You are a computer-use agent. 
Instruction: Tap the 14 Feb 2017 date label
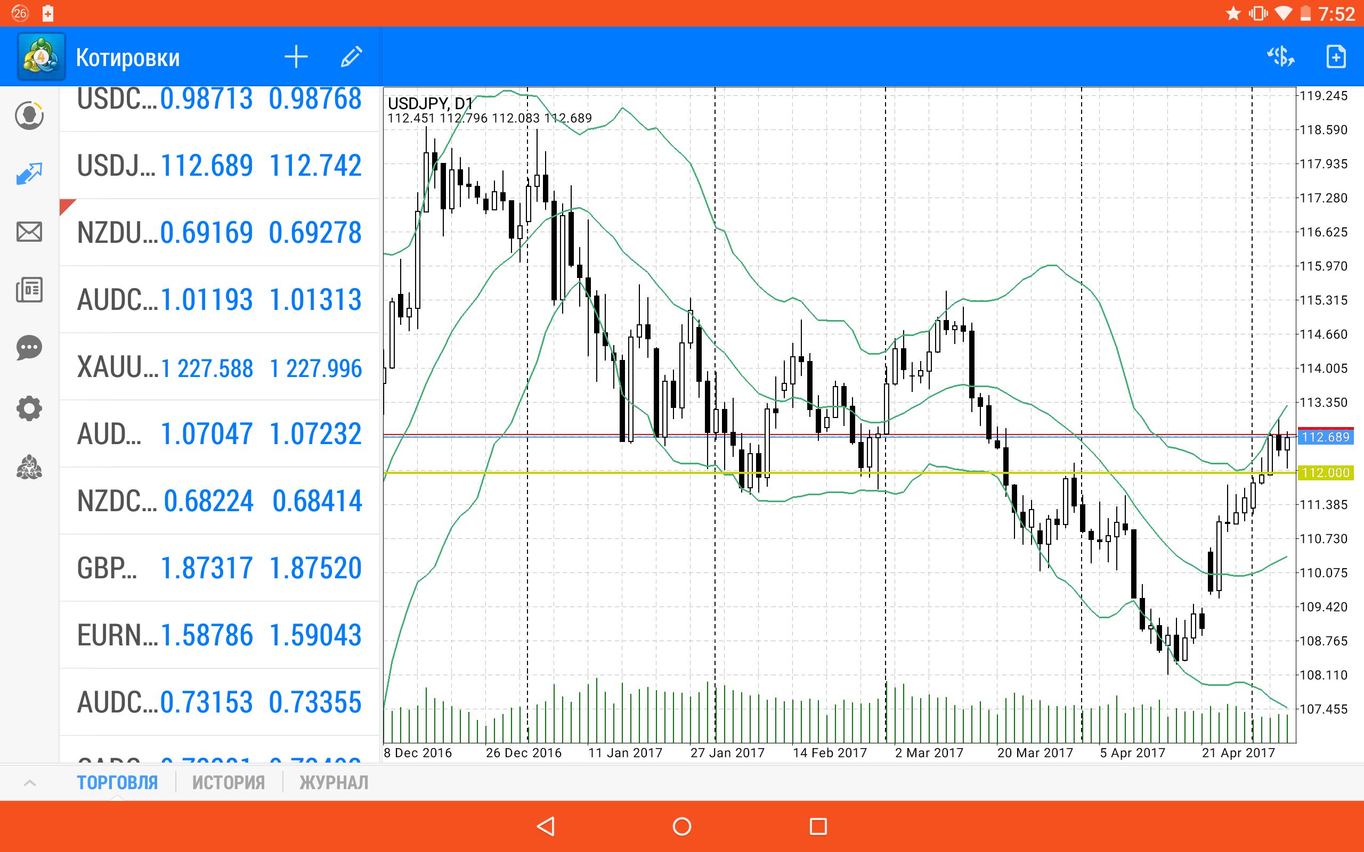tap(830, 753)
